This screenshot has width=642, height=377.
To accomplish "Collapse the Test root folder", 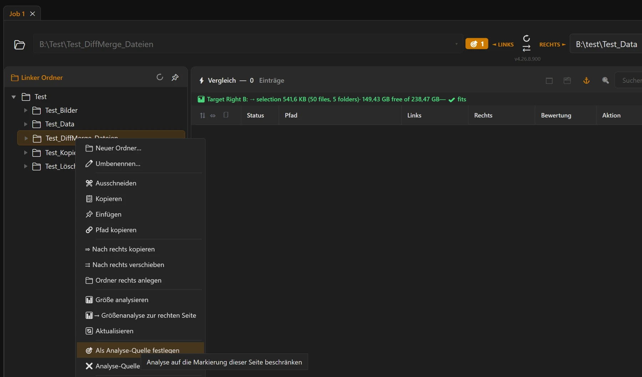I will pyautogui.click(x=14, y=97).
